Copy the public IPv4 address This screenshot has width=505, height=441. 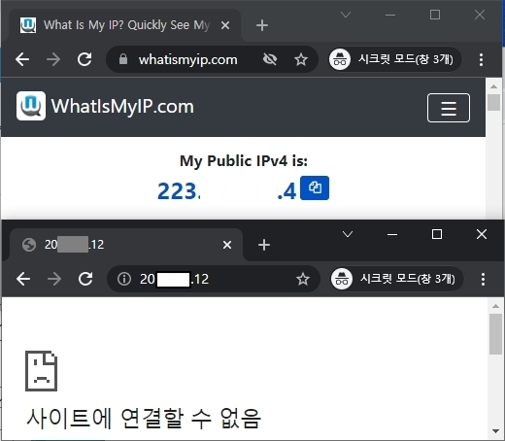click(x=315, y=187)
